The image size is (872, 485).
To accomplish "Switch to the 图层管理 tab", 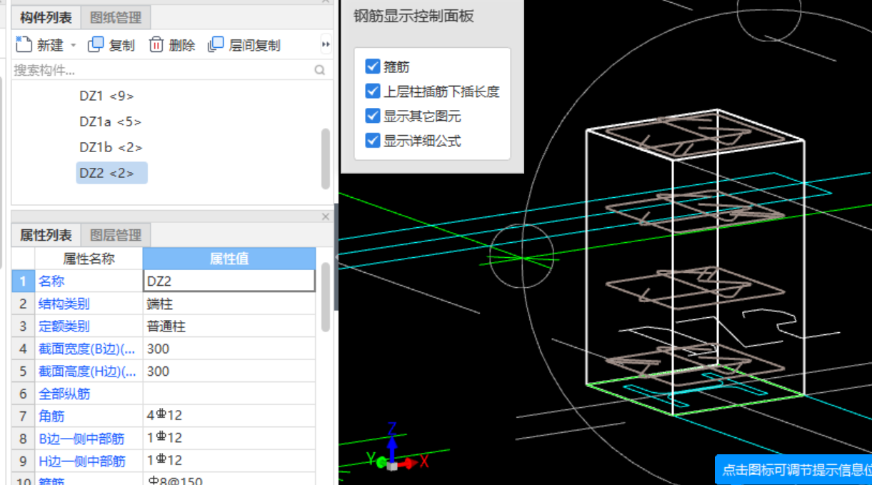I will (x=116, y=235).
